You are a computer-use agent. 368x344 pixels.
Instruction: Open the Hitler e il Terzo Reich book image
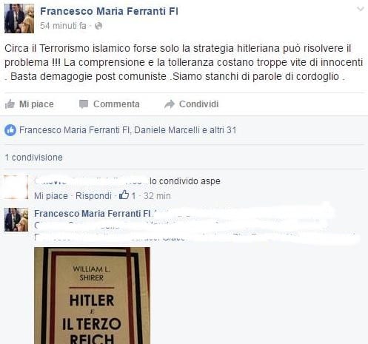pyautogui.click(x=92, y=296)
